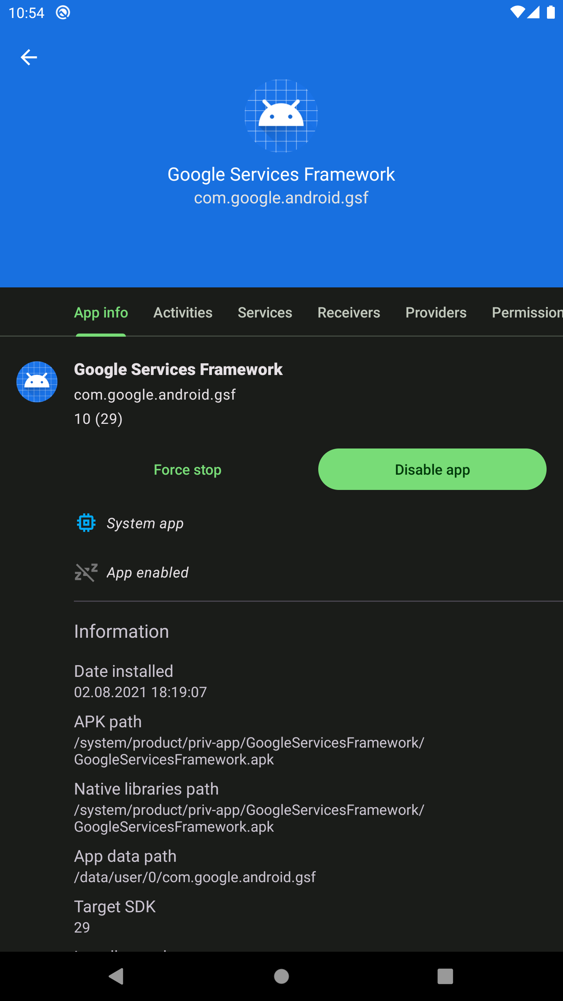563x1001 pixels.
Task: Tap the Disable app button
Action: click(x=432, y=469)
